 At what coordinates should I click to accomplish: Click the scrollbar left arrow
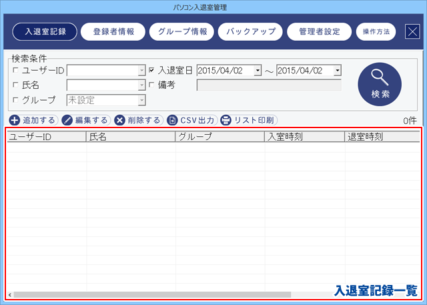point(10,295)
